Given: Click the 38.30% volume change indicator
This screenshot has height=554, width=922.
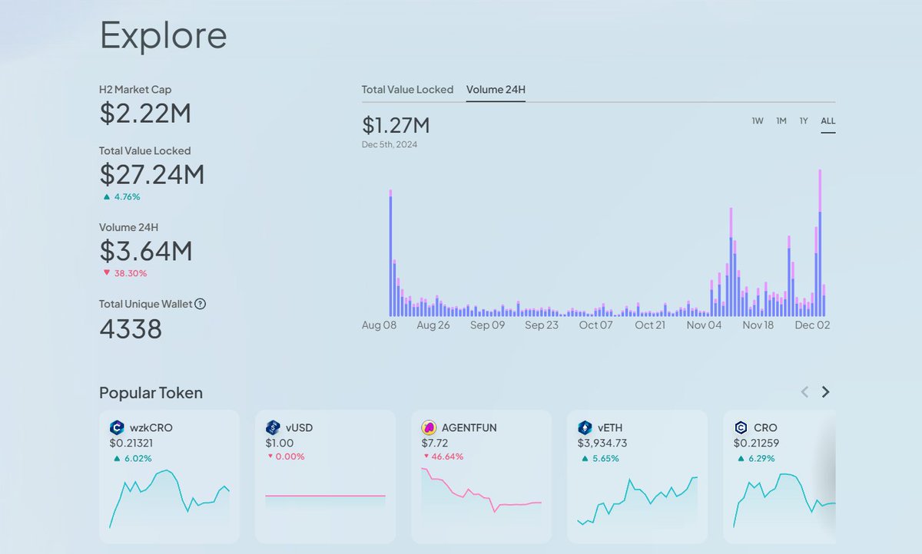Looking at the screenshot, I should pyautogui.click(x=124, y=273).
